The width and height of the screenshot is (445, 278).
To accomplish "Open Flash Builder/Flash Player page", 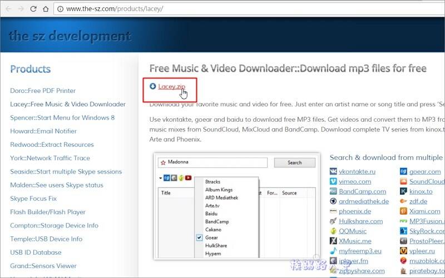I will coord(48,212).
